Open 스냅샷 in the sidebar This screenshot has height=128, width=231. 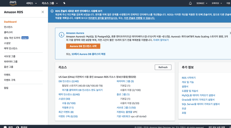click(7, 43)
